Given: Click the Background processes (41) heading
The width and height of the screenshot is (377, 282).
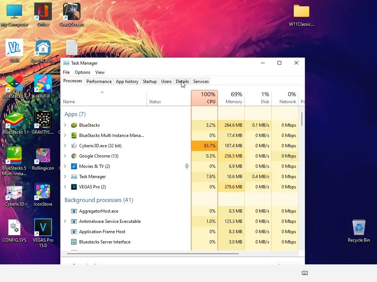Looking at the screenshot, I should [99, 200].
